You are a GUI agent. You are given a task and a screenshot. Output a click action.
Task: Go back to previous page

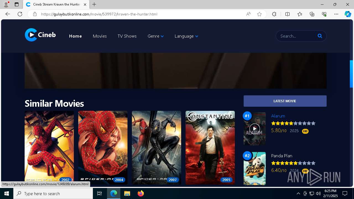(x=8, y=14)
